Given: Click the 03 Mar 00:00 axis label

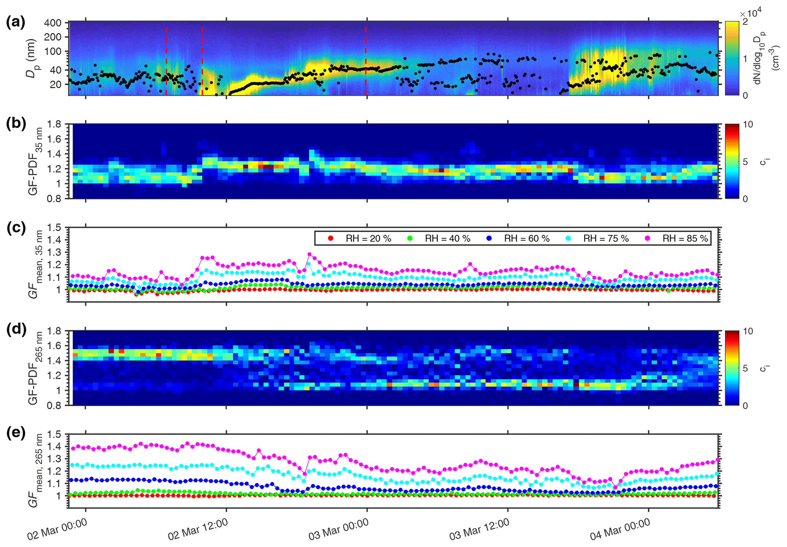Looking at the screenshot, I should click(x=338, y=529).
